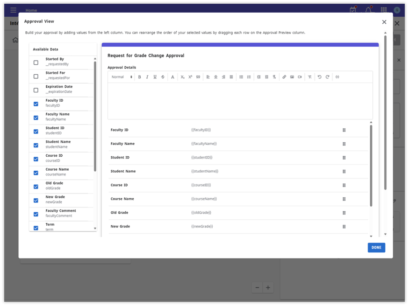Insert an image into Approval Details
The height and width of the screenshot is (306, 409).
(292, 77)
